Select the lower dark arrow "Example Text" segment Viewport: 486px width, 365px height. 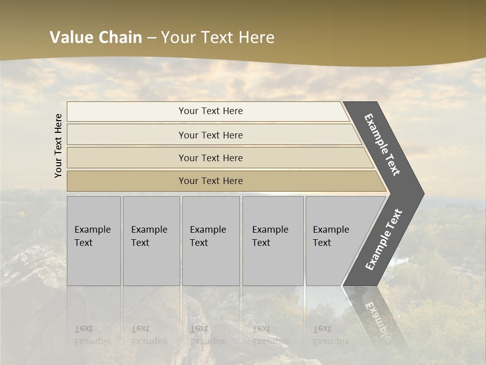coord(383,239)
